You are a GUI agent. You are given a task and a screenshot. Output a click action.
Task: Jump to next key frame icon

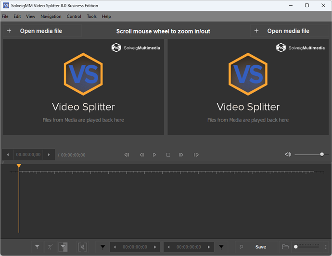point(196,155)
